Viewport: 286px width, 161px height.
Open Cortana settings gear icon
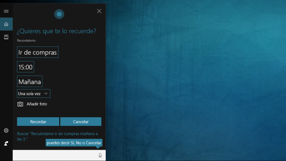6,130
